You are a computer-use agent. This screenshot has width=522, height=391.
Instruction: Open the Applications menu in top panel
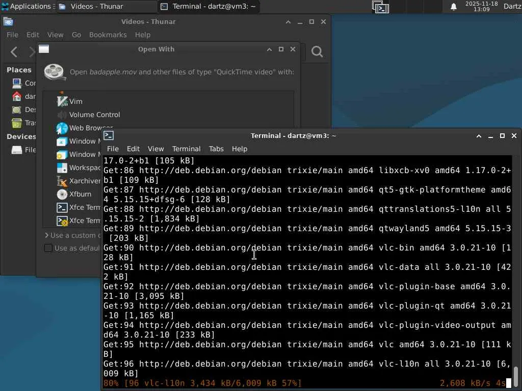[28, 6]
